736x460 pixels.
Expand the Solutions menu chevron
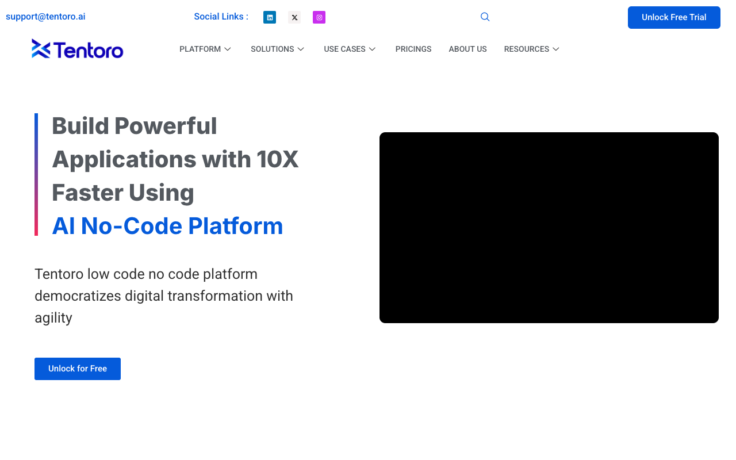point(301,49)
